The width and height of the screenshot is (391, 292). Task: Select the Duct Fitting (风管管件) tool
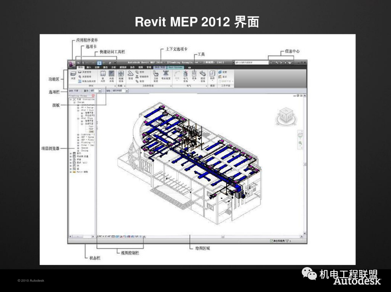(85, 72)
